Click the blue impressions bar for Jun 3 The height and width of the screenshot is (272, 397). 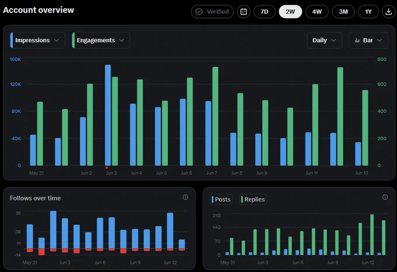tap(108, 115)
